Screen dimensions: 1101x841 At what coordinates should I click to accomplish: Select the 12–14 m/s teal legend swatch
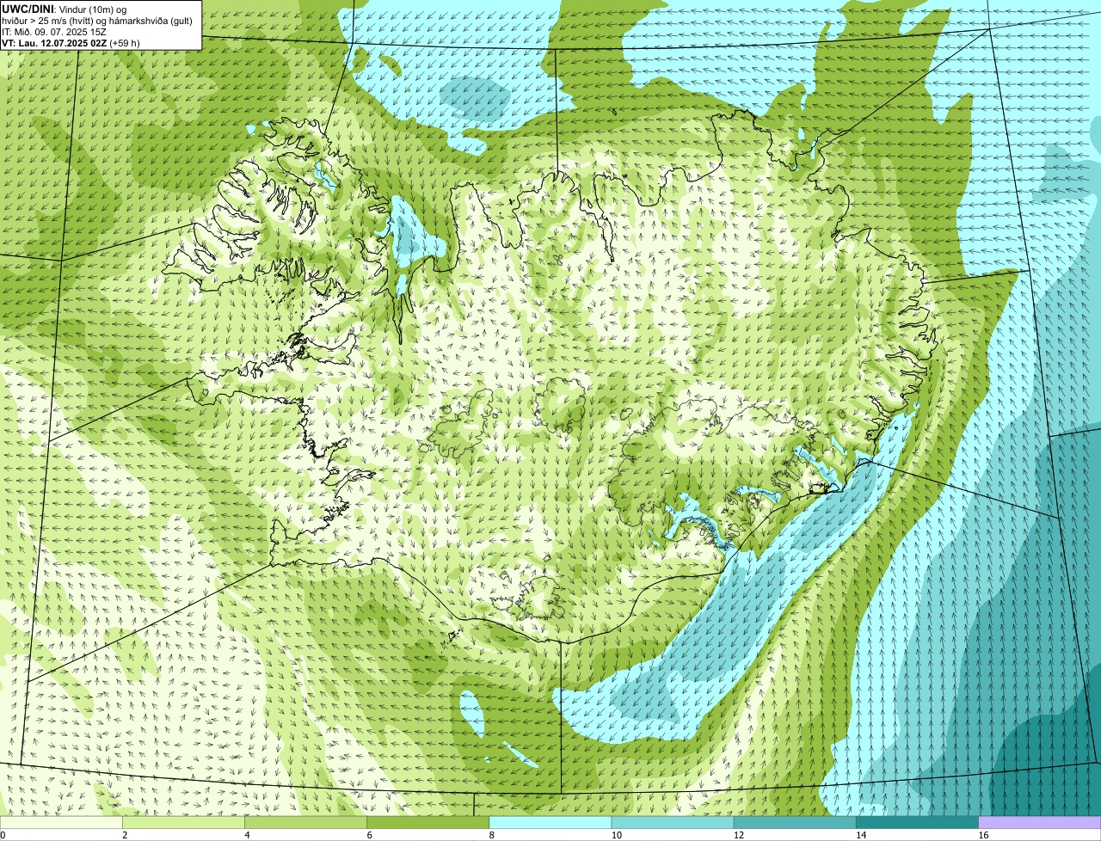point(795,822)
